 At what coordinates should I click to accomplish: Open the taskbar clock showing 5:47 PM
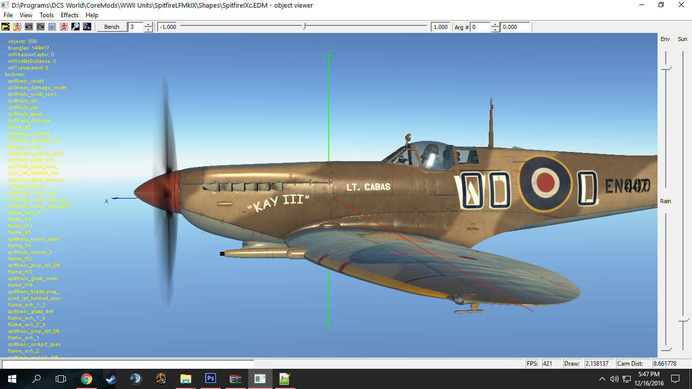pos(648,379)
